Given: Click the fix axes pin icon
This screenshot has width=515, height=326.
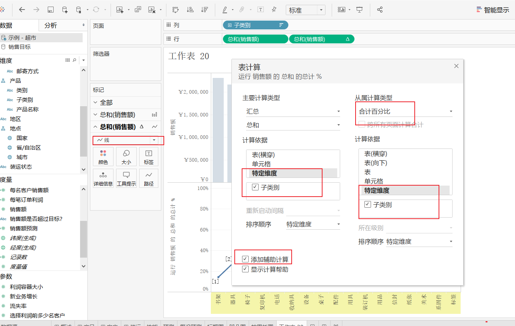Looking at the screenshot, I should tap(274, 10).
